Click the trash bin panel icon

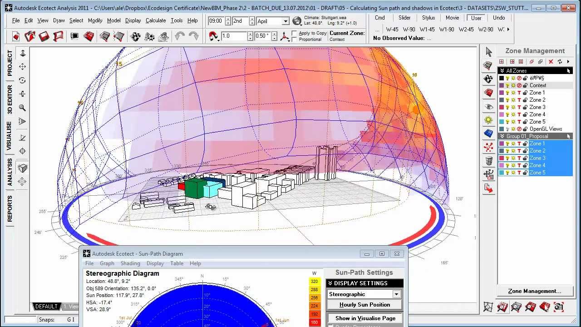tap(488, 161)
